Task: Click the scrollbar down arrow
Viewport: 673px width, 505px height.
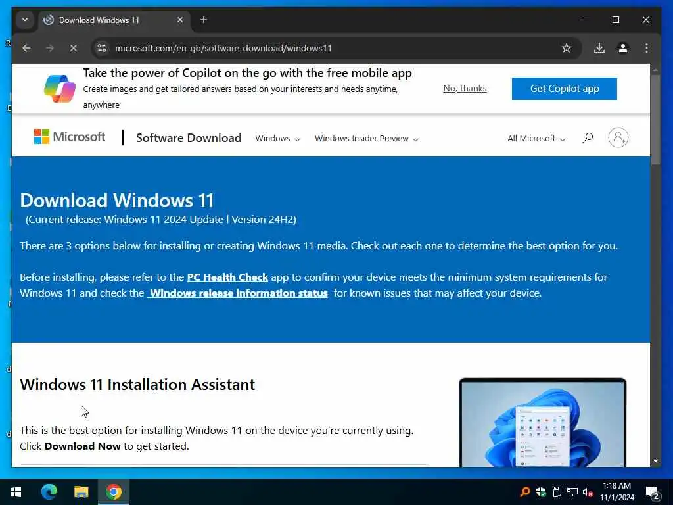Action: pos(655,461)
